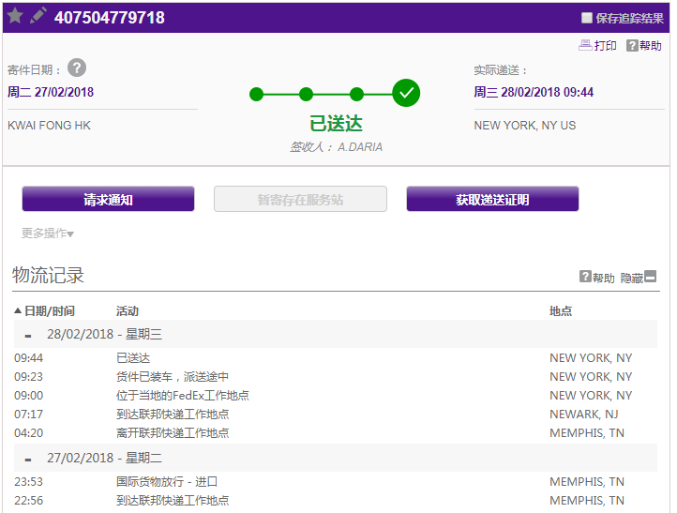Click the 离开联邦快递工作地点 entry
Viewport: 677px width, 513px height.
[173, 432]
